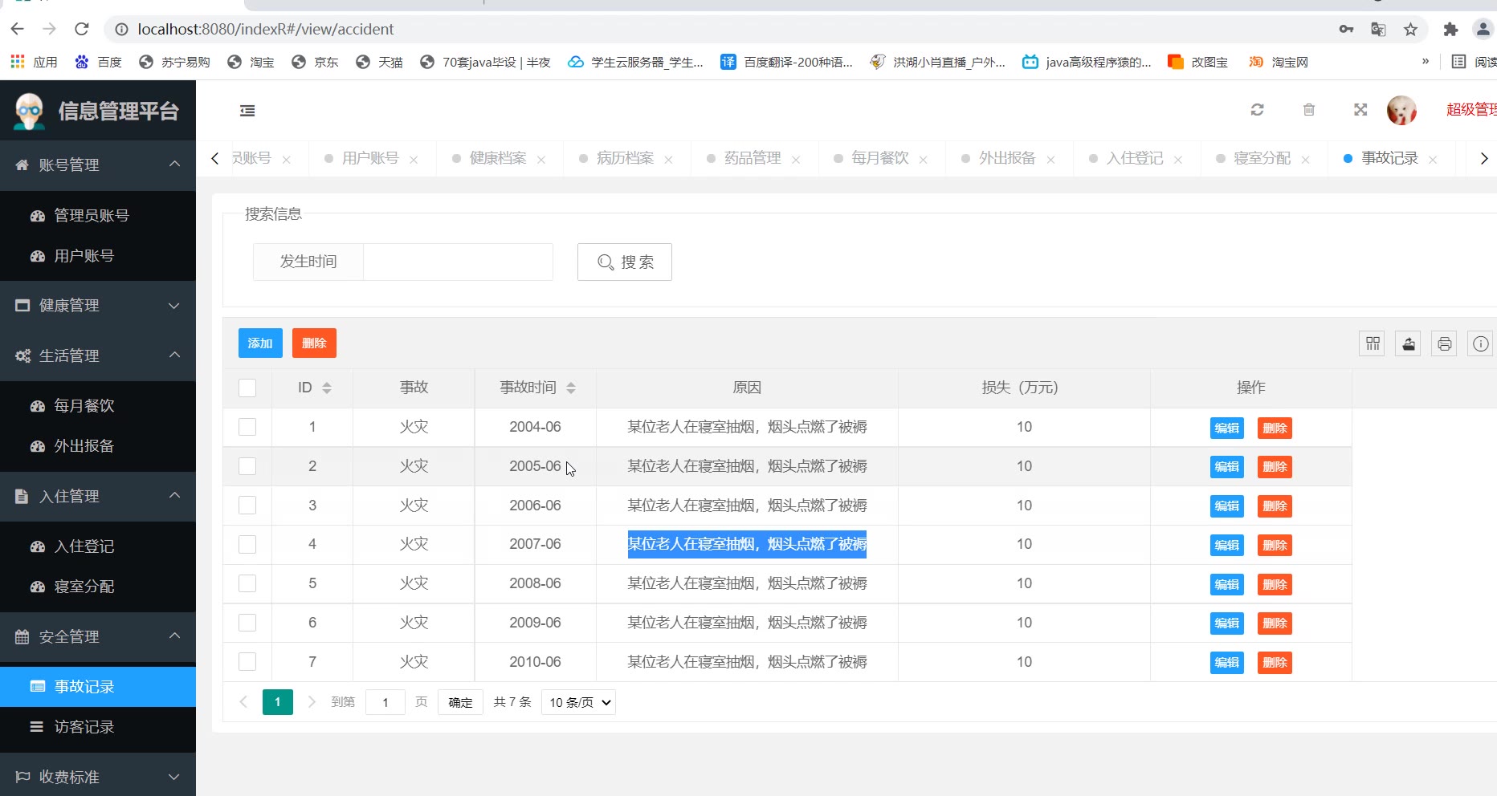This screenshot has height=796, width=1497.
Task: Open the 10 条/页 page size dropdown
Action: (578, 702)
